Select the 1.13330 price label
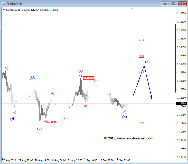This screenshot has width=188, height=164. click(x=89, y=78)
